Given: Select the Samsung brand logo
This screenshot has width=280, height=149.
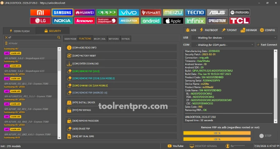Looking at the screenshot, I should 62,12.
